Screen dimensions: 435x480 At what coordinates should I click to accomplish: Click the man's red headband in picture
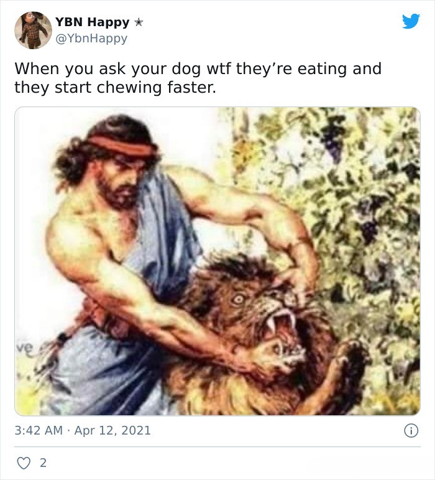pyautogui.click(x=122, y=146)
